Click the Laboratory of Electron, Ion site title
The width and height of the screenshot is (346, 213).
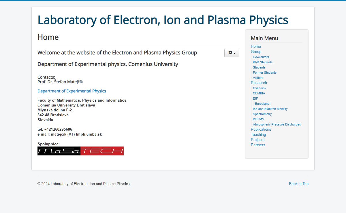[x=163, y=20]
